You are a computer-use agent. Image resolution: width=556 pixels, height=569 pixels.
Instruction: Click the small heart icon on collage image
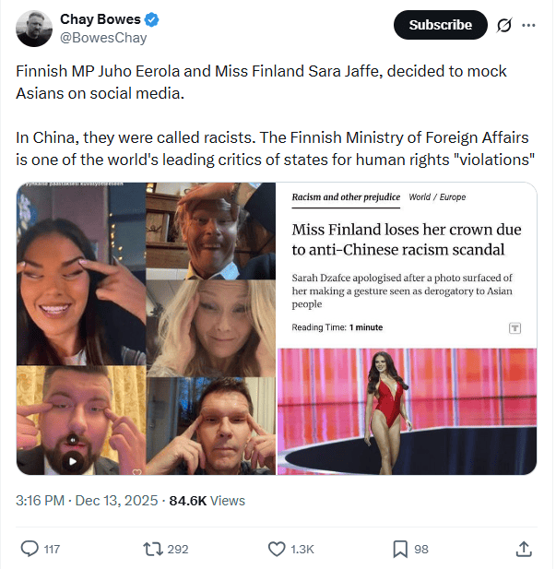pos(136,471)
